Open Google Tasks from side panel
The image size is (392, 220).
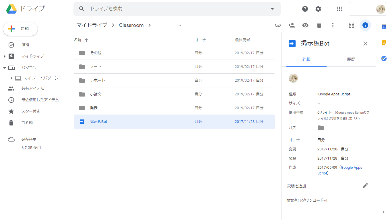tap(384, 58)
